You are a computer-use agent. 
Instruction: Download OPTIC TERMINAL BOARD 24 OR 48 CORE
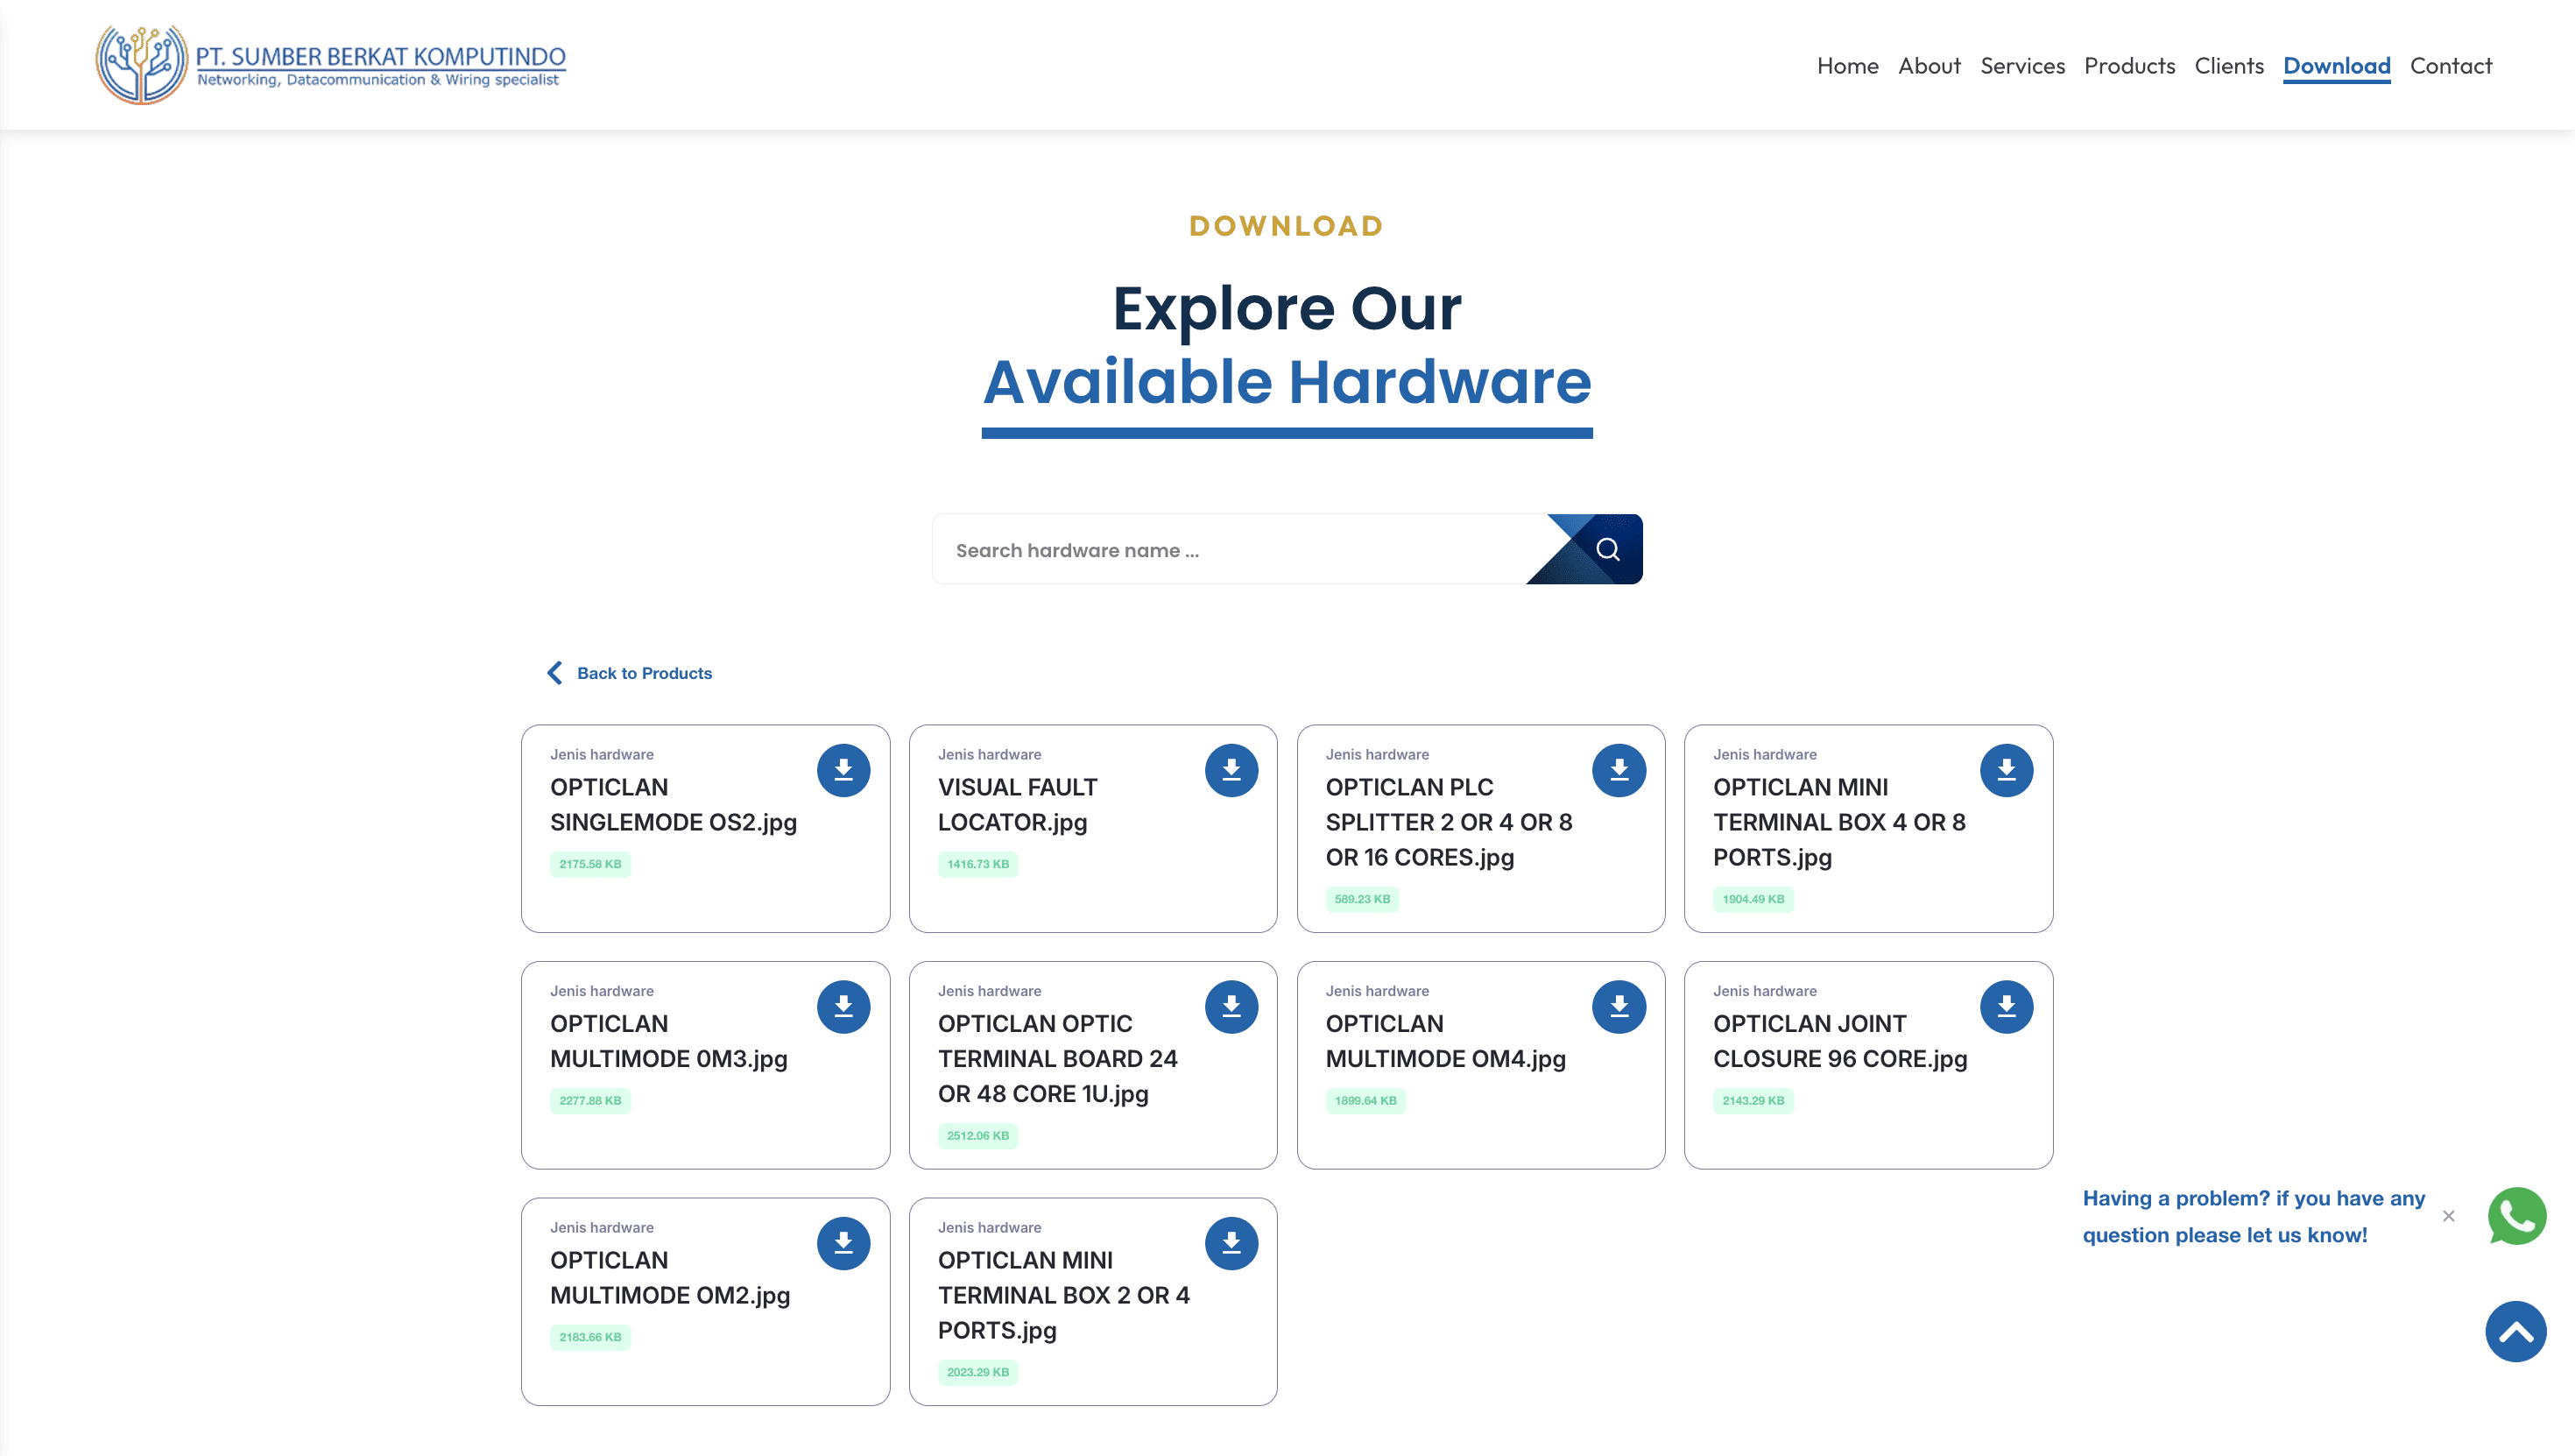(x=1231, y=1007)
